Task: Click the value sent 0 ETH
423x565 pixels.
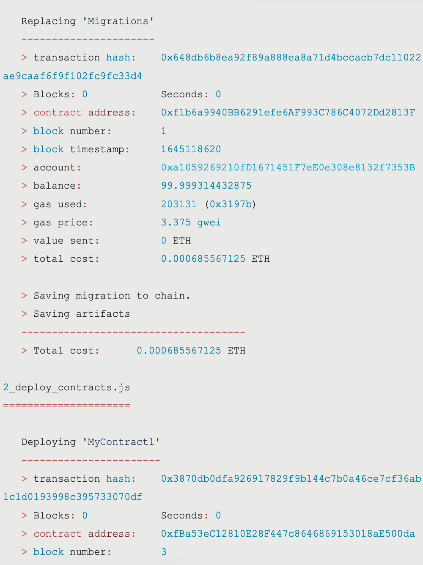Action: click(176, 241)
